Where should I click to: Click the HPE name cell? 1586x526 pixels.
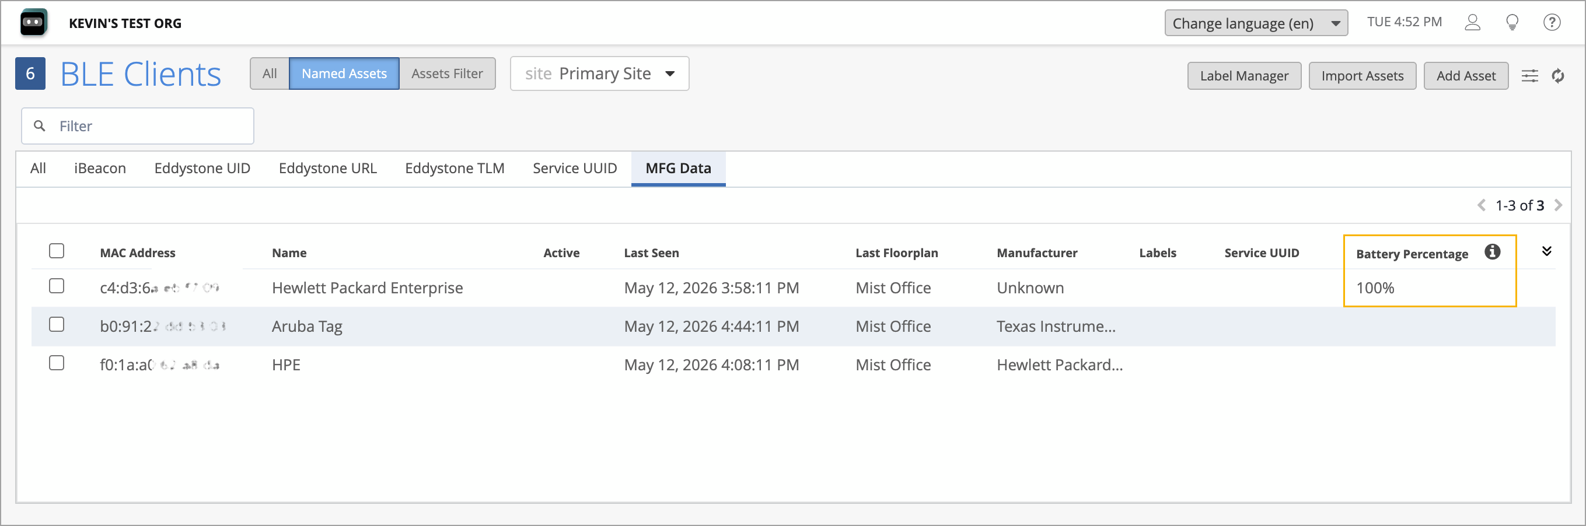286,365
